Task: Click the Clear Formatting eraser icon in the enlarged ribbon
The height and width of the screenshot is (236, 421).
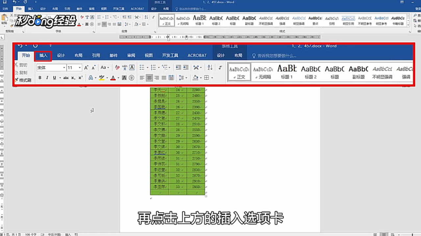Action: pyautogui.click(x=117, y=67)
